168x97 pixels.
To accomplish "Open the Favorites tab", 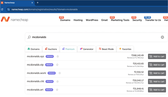I will tap(125, 49).
